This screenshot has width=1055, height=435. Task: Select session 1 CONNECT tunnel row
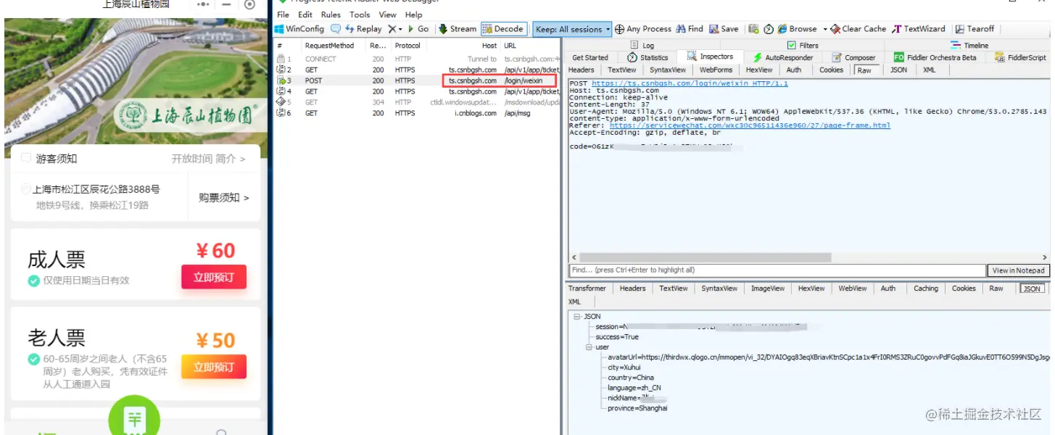[x=417, y=59]
